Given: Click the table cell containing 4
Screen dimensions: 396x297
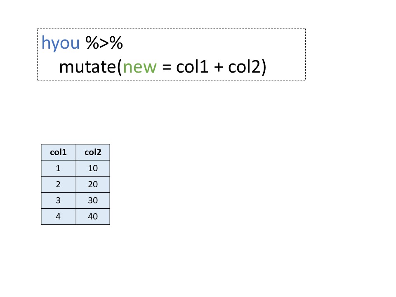Looking at the screenshot, I should tap(59, 217).
